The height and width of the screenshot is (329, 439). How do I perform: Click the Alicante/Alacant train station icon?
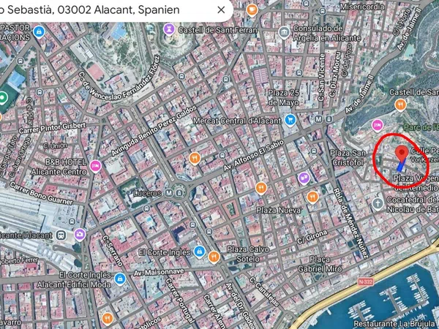tap(61, 235)
